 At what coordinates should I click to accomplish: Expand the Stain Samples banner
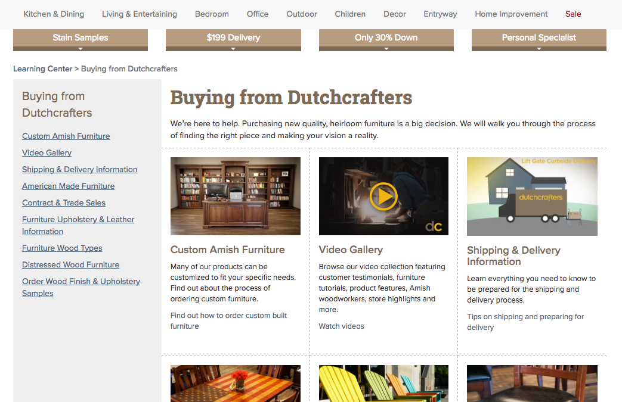pyautogui.click(x=81, y=40)
